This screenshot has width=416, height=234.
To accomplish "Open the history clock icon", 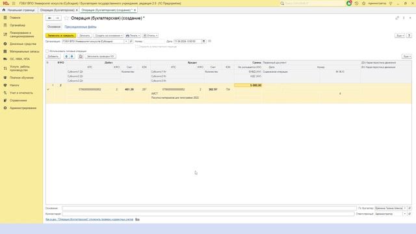I will point(357,3).
